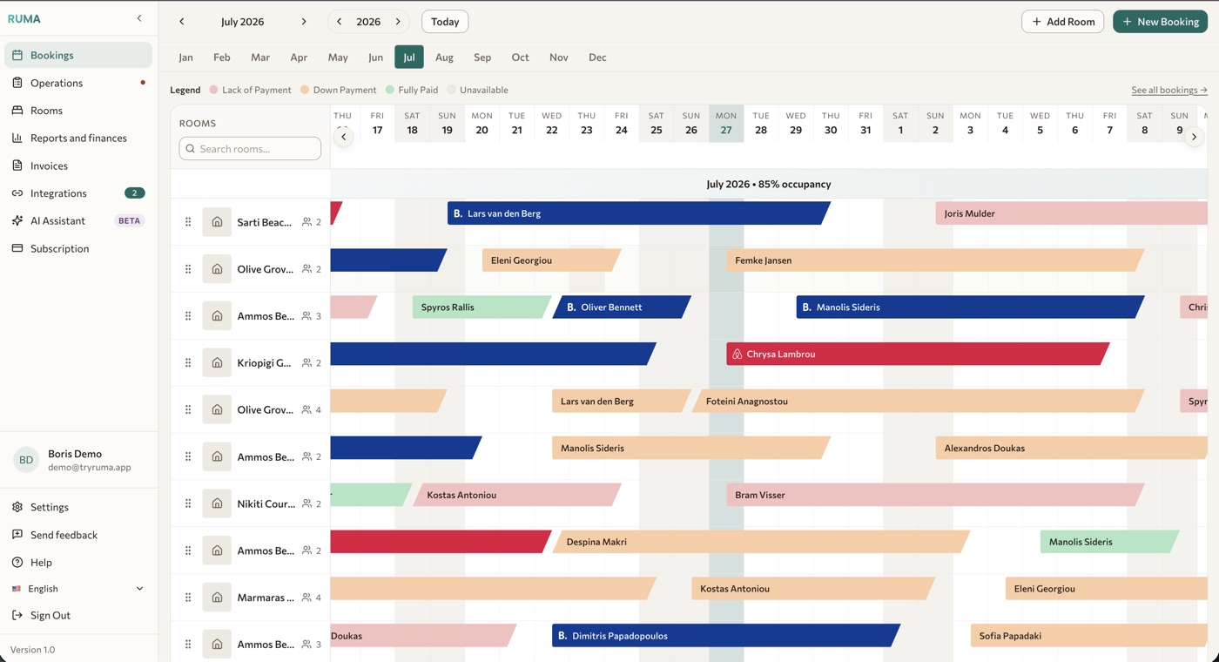
Task: Select the Jan month tab
Action: [x=185, y=57]
